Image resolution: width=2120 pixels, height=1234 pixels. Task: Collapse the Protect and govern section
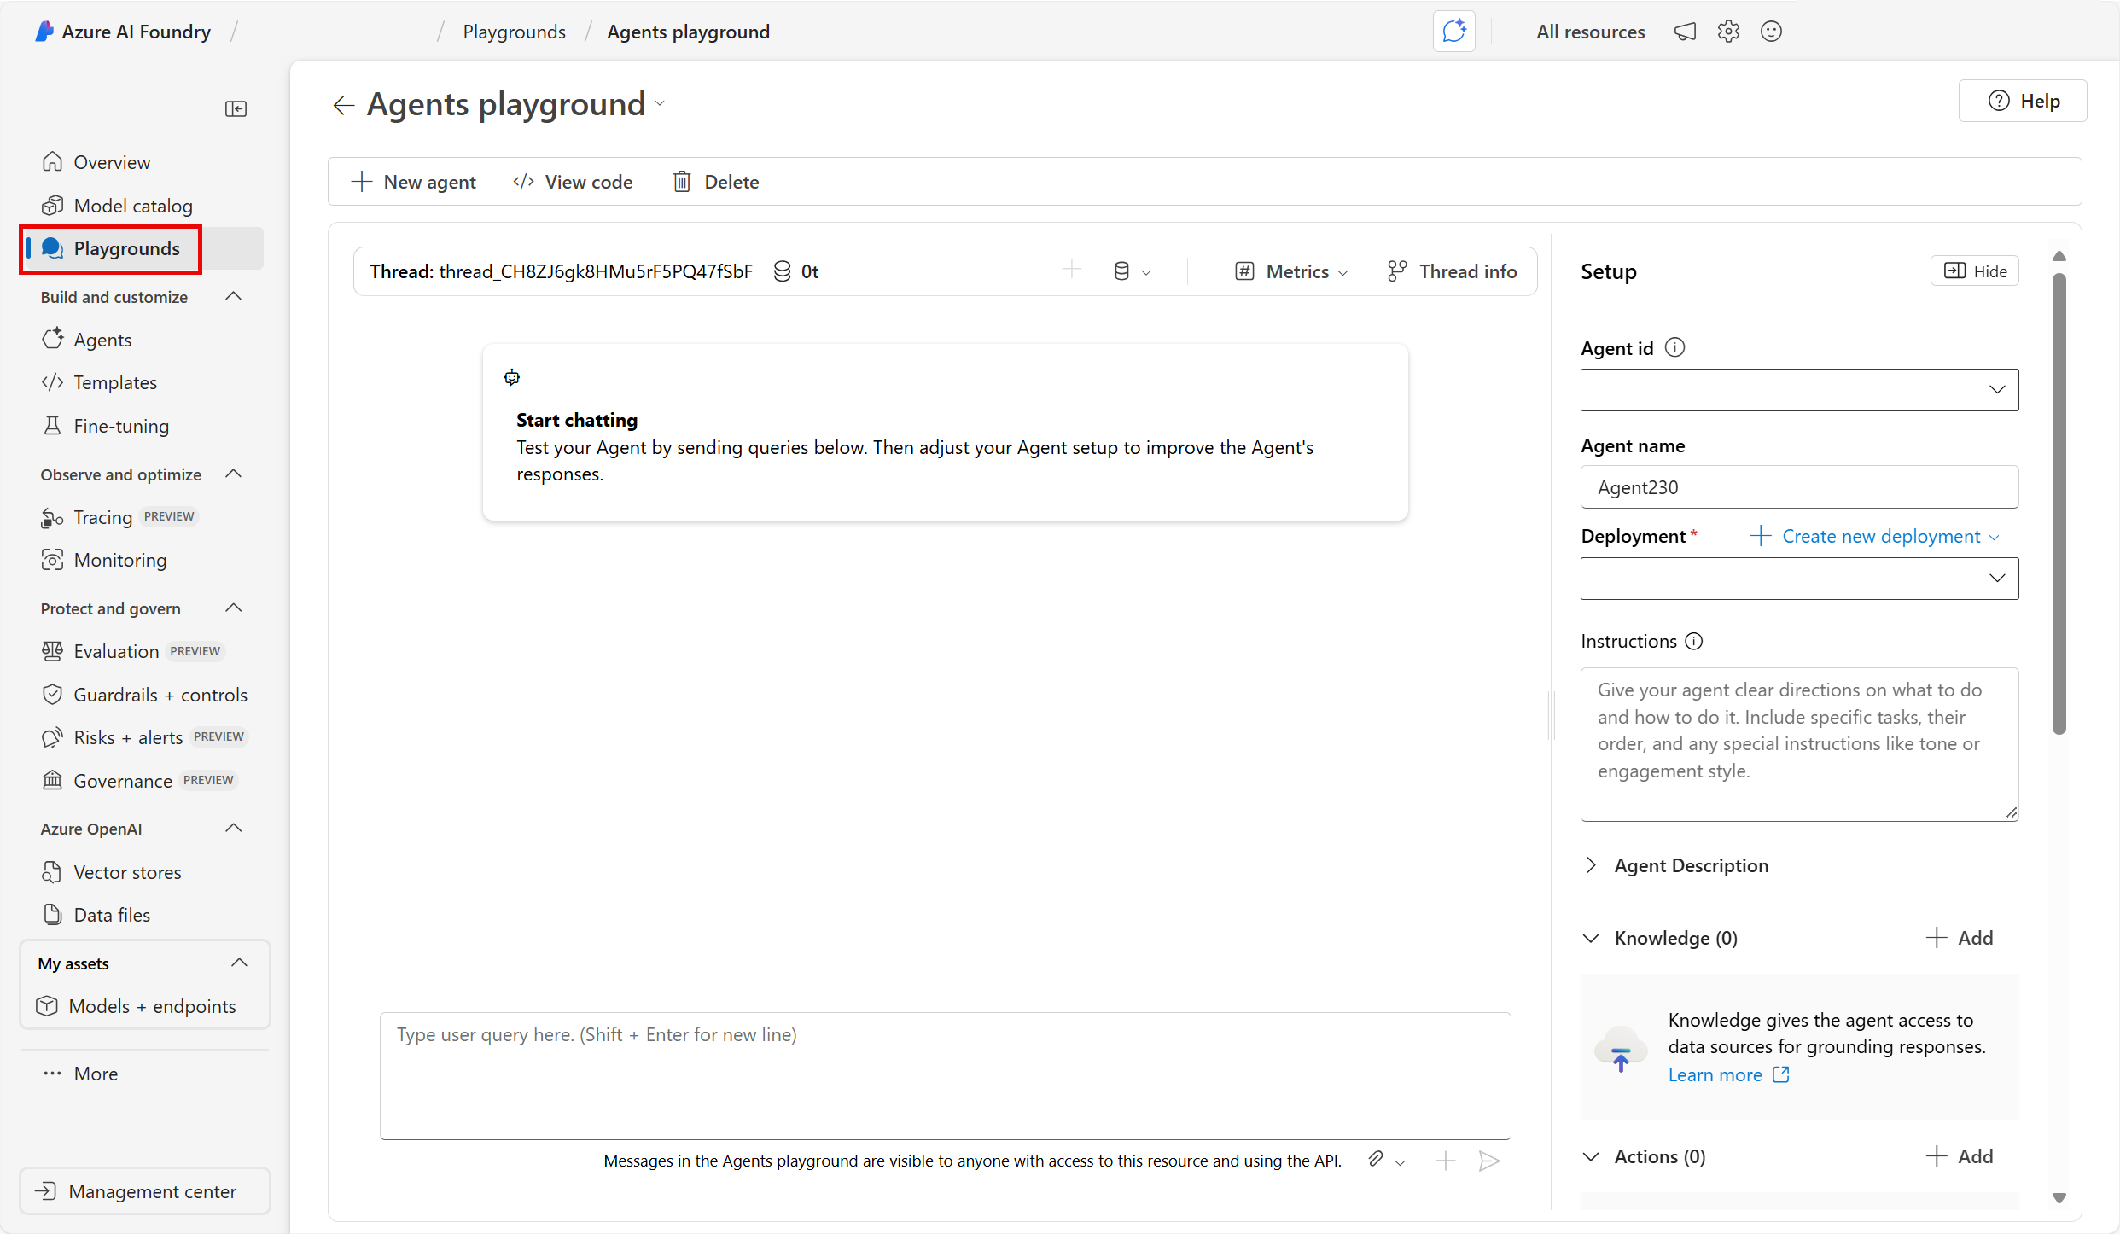(x=233, y=608)
